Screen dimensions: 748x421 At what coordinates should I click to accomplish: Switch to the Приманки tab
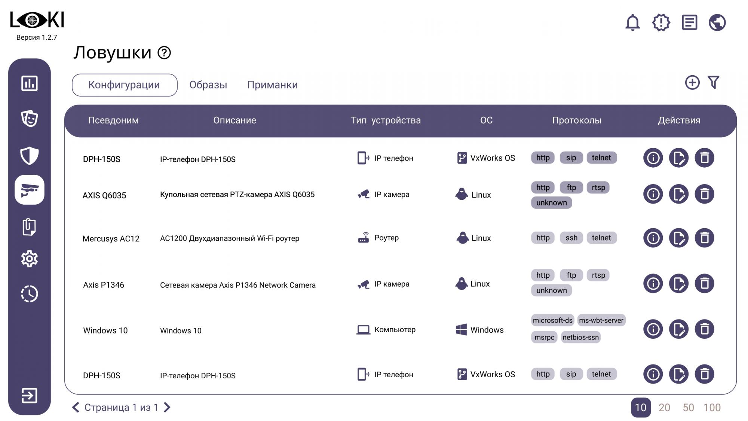pyautogui.click(x=272, y=85)
